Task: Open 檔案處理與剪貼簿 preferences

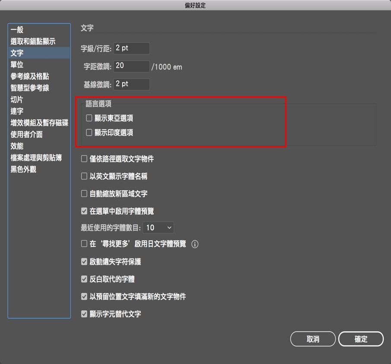Action: (39, 158)
